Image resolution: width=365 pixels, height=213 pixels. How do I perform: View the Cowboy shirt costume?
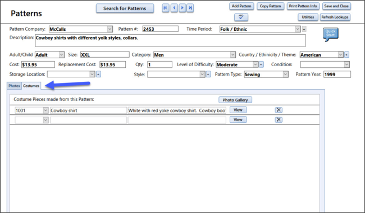coord(238,110)
